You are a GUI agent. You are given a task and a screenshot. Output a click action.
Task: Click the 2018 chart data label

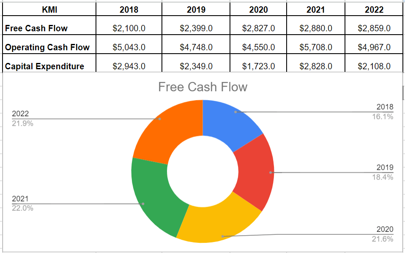point(385,106)
